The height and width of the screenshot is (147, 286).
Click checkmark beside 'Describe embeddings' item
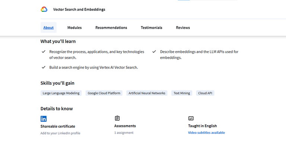pyautogui.click(x=154, y=52)
